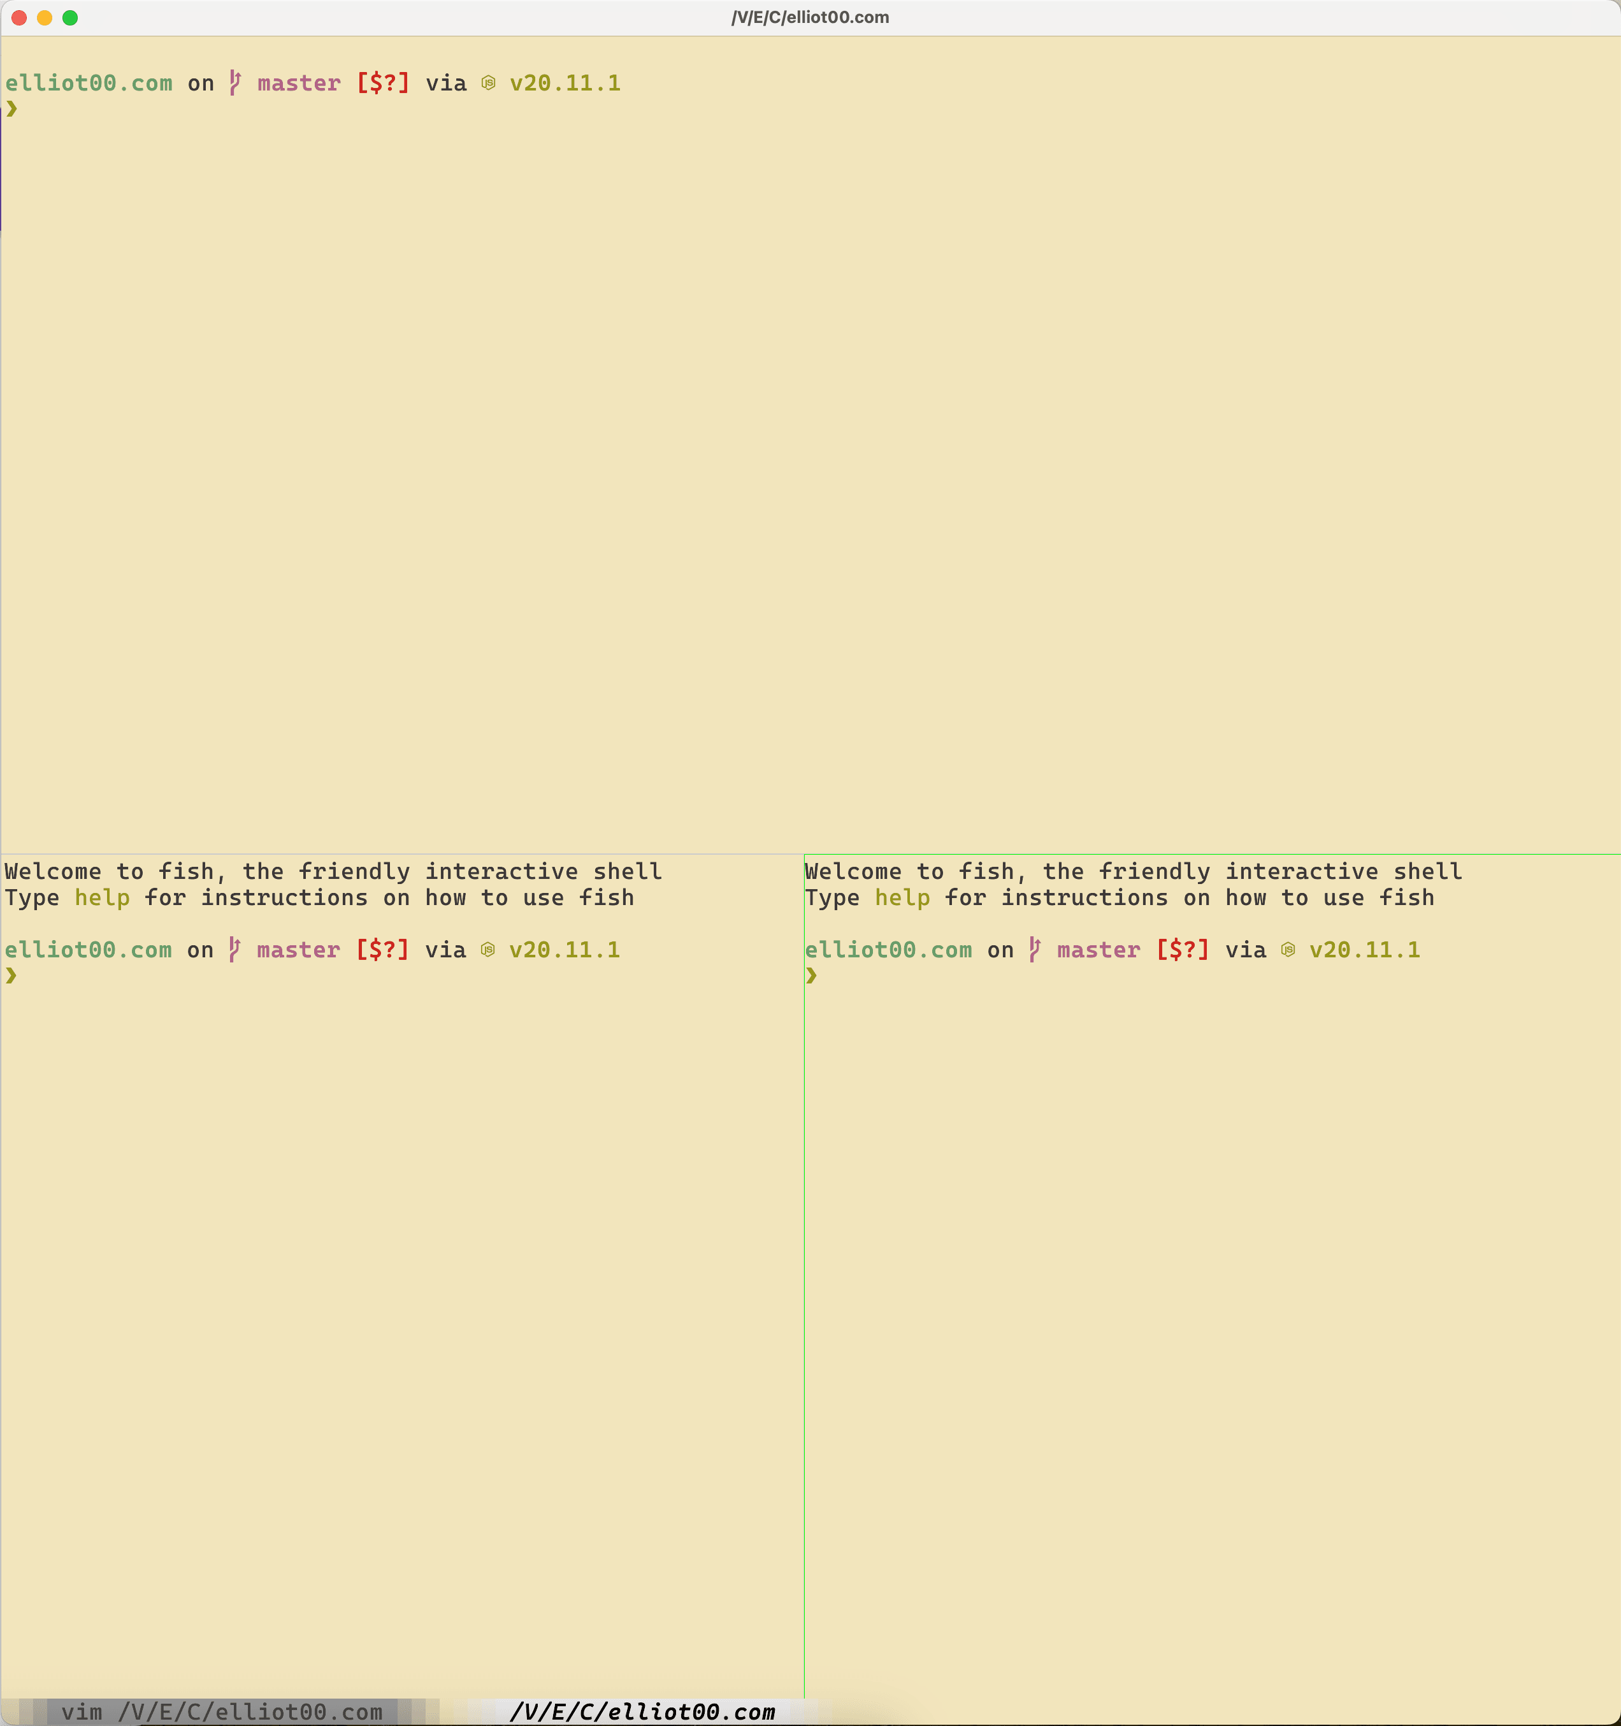Minimize the terminal with yellow button
The width and height of the screenshot is (1621, 1726).
click(x=45, y=18)
